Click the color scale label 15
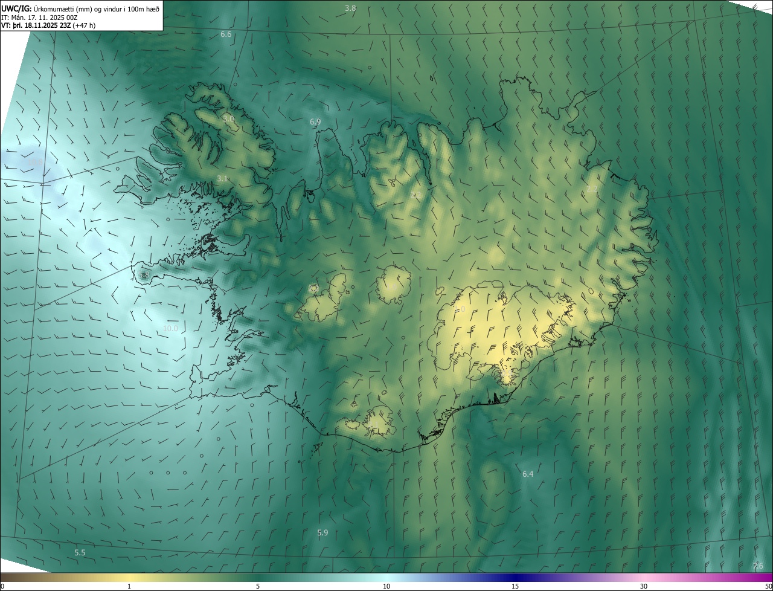The image size is (773, 591). 515,586
